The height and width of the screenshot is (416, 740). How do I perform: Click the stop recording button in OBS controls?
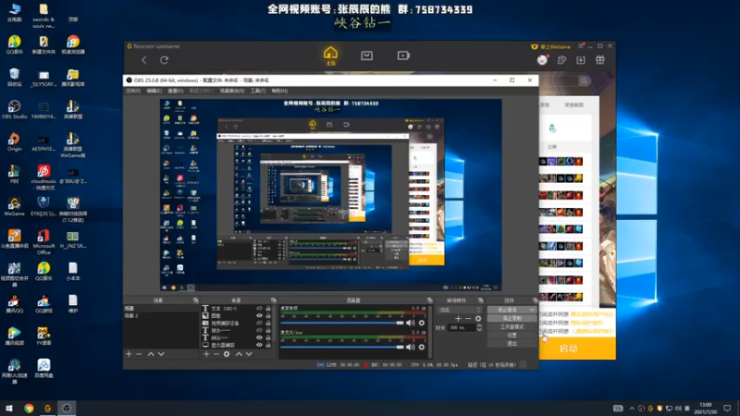(512, 318)
